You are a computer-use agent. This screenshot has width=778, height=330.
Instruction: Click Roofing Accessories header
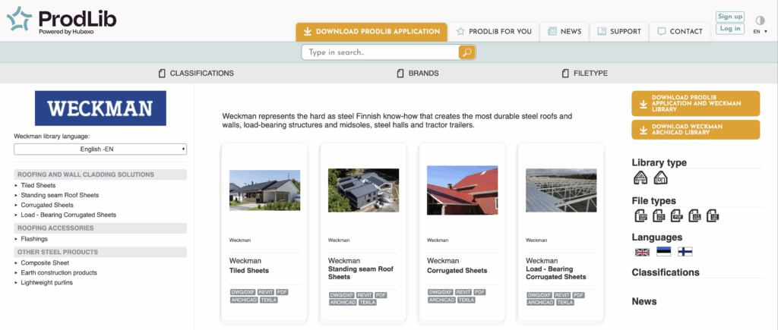[100, 228]
